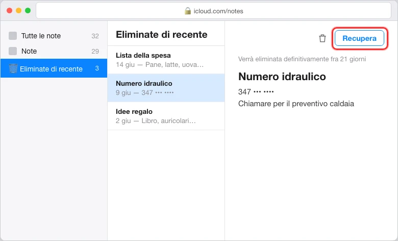398x241 pixels.
Task: Click the Chiamare per il preventivo caldaia text
Action: 296,104
